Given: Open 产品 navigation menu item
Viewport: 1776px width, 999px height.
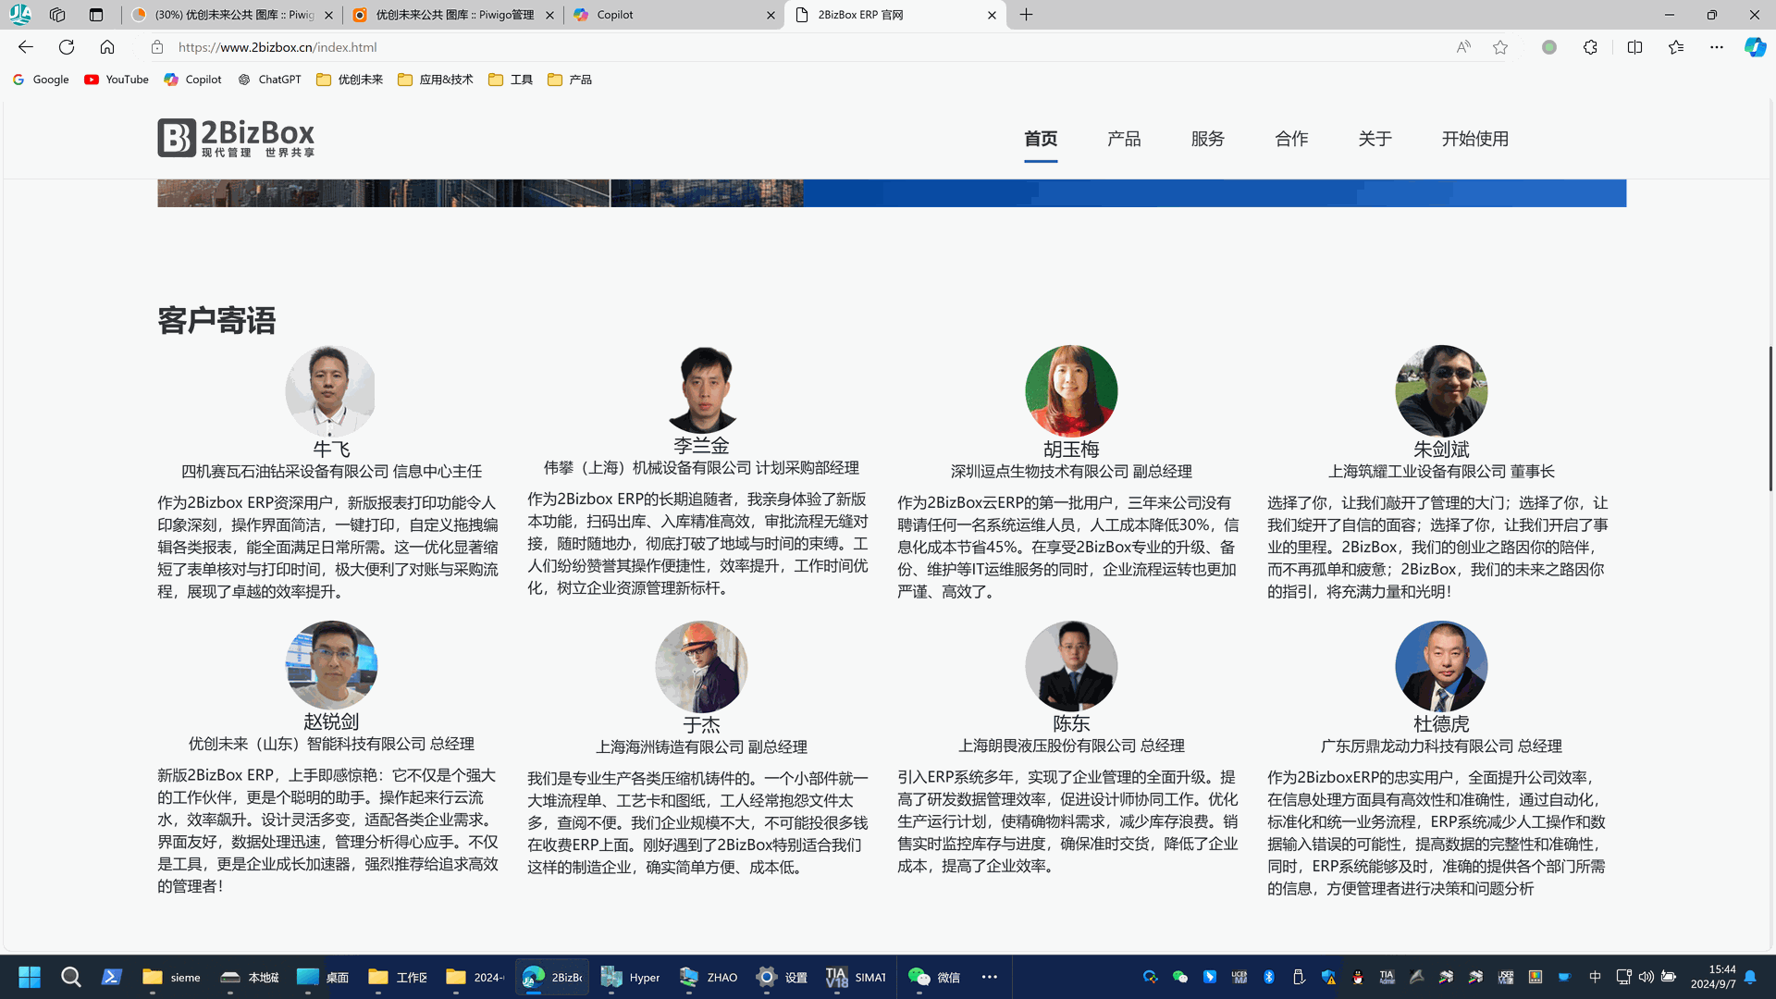Looking at the screenshot, I should click(x=1124, y=139).
